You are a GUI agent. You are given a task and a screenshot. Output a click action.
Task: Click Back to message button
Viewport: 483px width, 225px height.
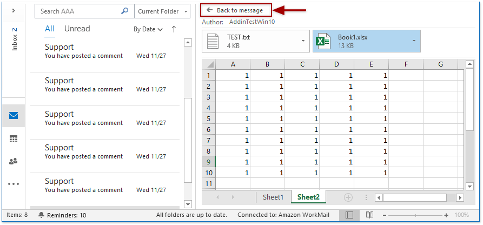coord(235,10)
